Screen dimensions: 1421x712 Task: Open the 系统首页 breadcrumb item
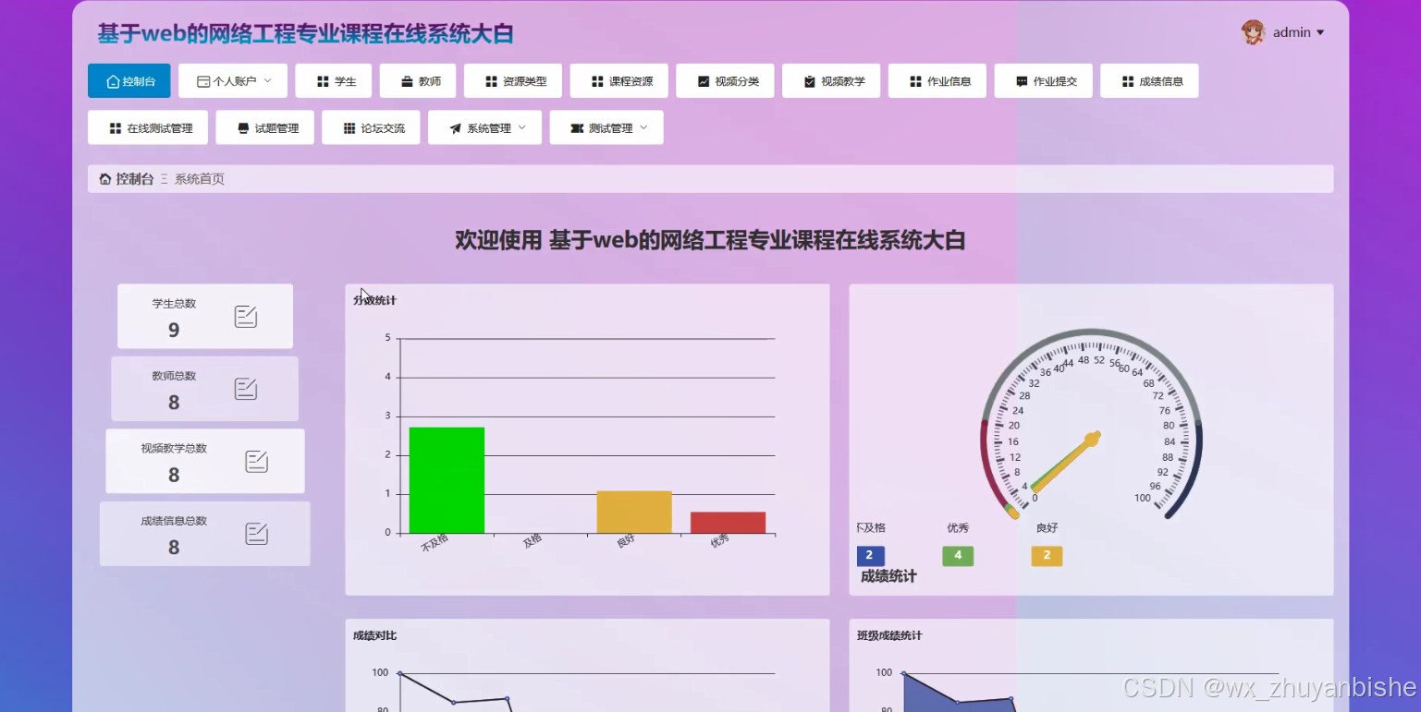202,179
